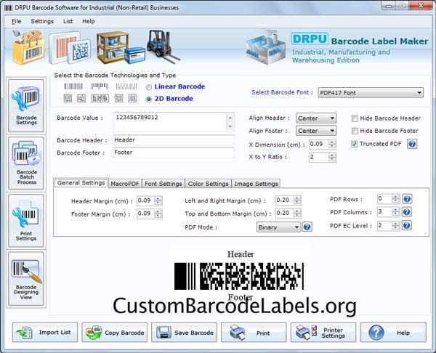Open the Select Barcode Font dropdown
436x353 pixels.
[371, 92]
